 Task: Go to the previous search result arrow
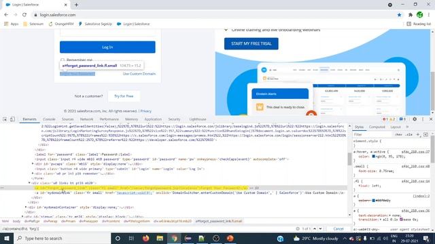click(x=315, y=229)
